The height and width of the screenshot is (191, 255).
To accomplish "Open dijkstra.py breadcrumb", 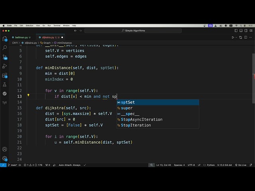I will 29,43.
